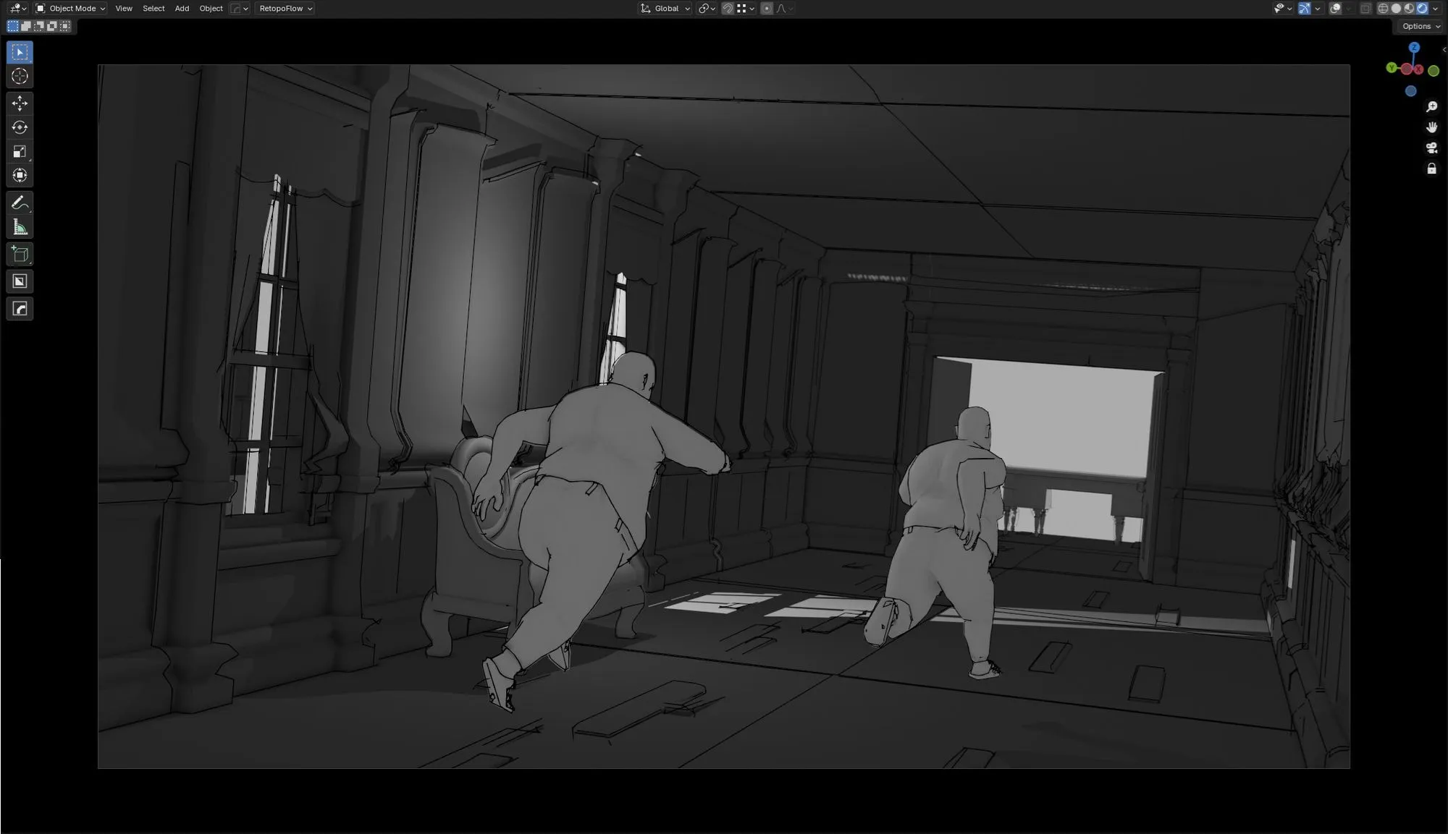This screenshot has width=1448, height=834.
Task: Open the Object menu
Action: tap(211, 9)
